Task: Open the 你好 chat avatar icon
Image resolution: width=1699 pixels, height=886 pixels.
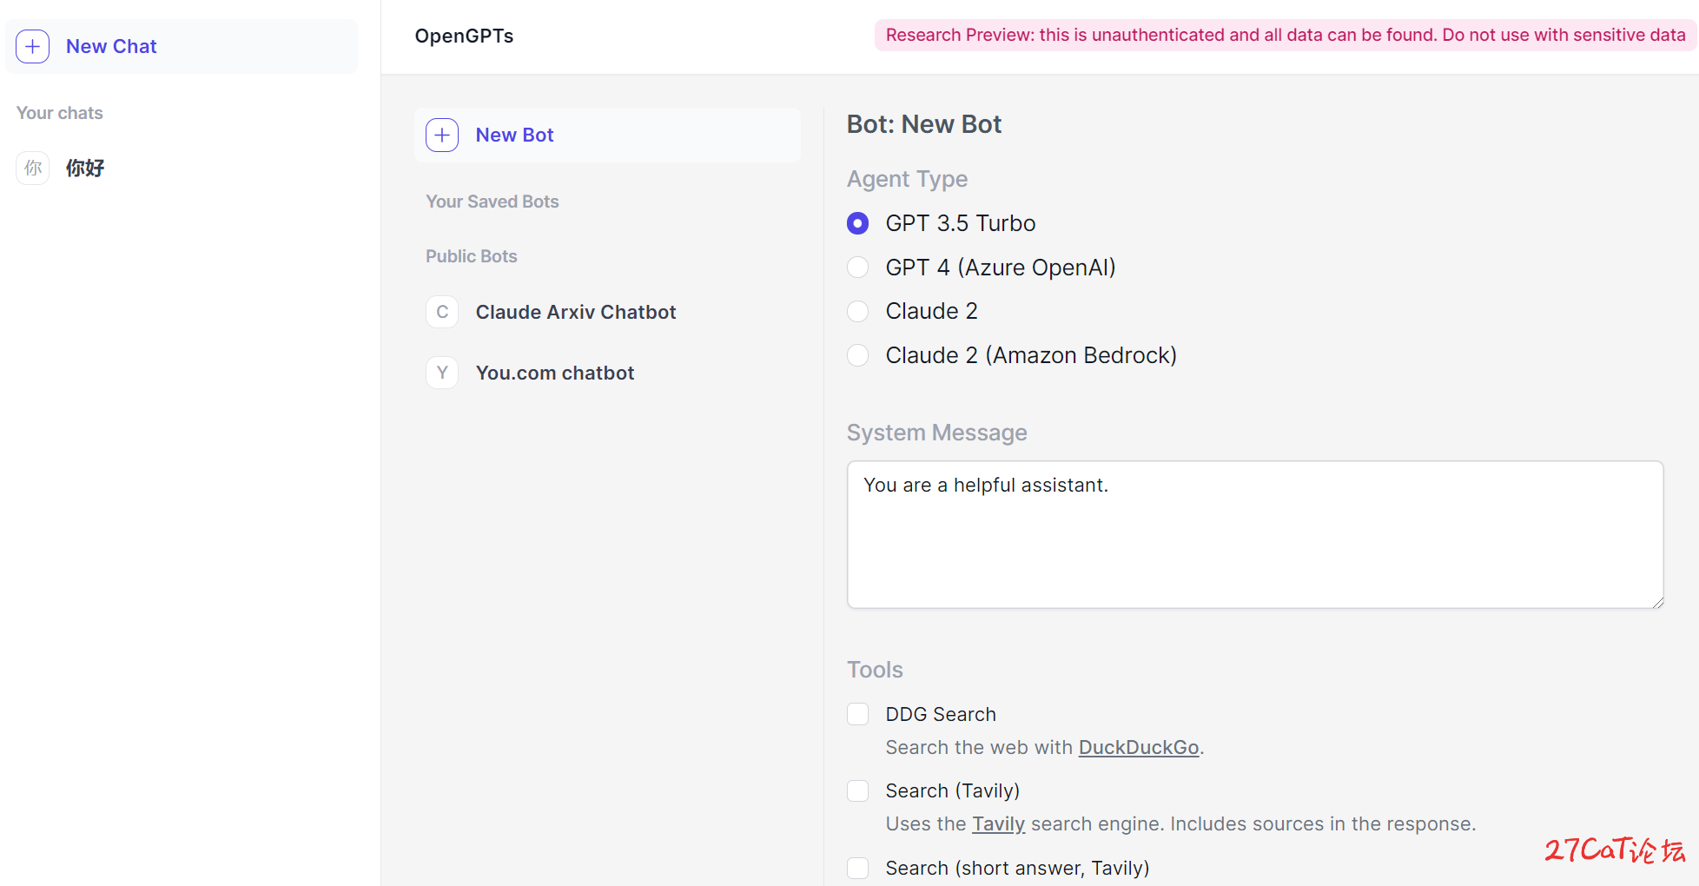Action: [x=33, y=168]
